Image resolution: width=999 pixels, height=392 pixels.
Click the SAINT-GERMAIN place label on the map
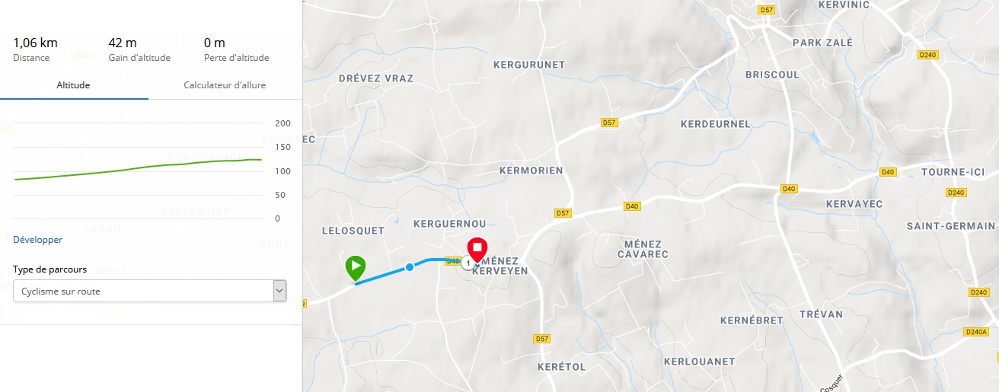point(950,226)
